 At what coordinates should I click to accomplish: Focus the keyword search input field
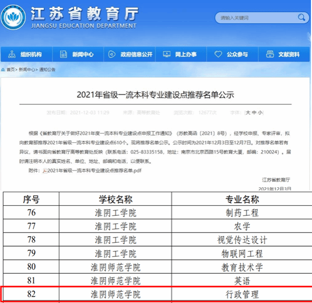click(x=262, y=18)
